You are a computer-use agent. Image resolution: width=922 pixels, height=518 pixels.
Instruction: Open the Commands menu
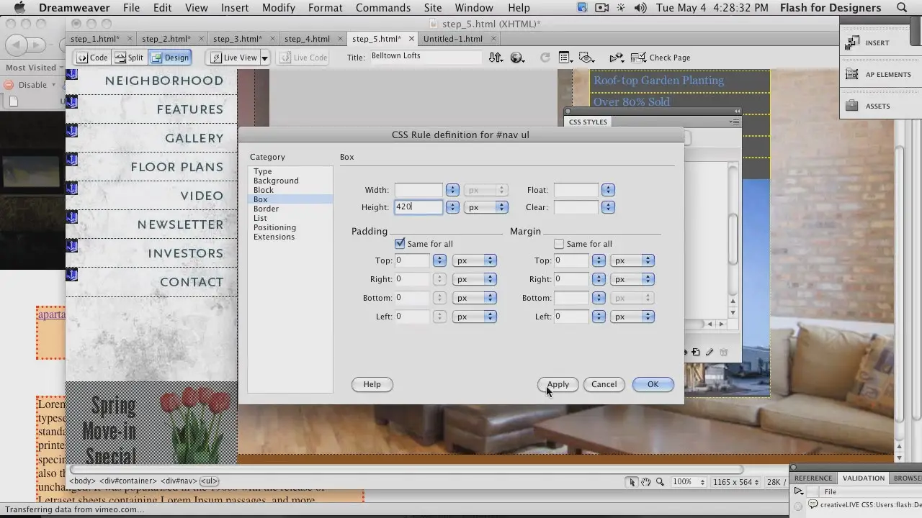(x=382, y=8)
